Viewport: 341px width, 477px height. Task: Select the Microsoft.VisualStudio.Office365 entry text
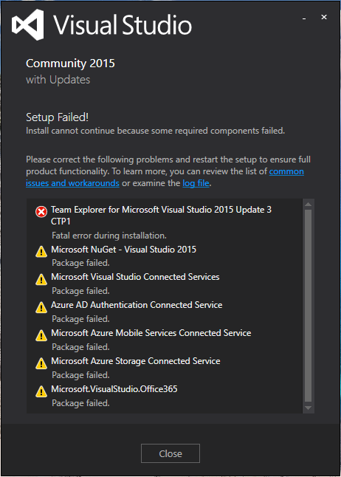coord(114,389)
